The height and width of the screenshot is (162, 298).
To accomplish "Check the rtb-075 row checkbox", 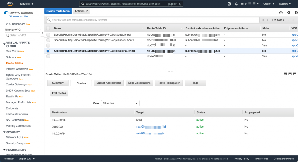I will (x=48, y=45).
